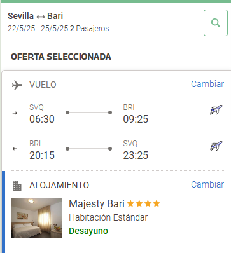
Task: Click the 2 Pasajeros passenger count
Action: 89,29
